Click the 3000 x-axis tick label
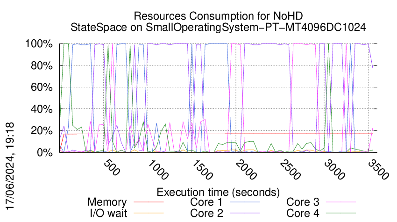This screenshot has height=222, width=397. [x=334, y=170]
